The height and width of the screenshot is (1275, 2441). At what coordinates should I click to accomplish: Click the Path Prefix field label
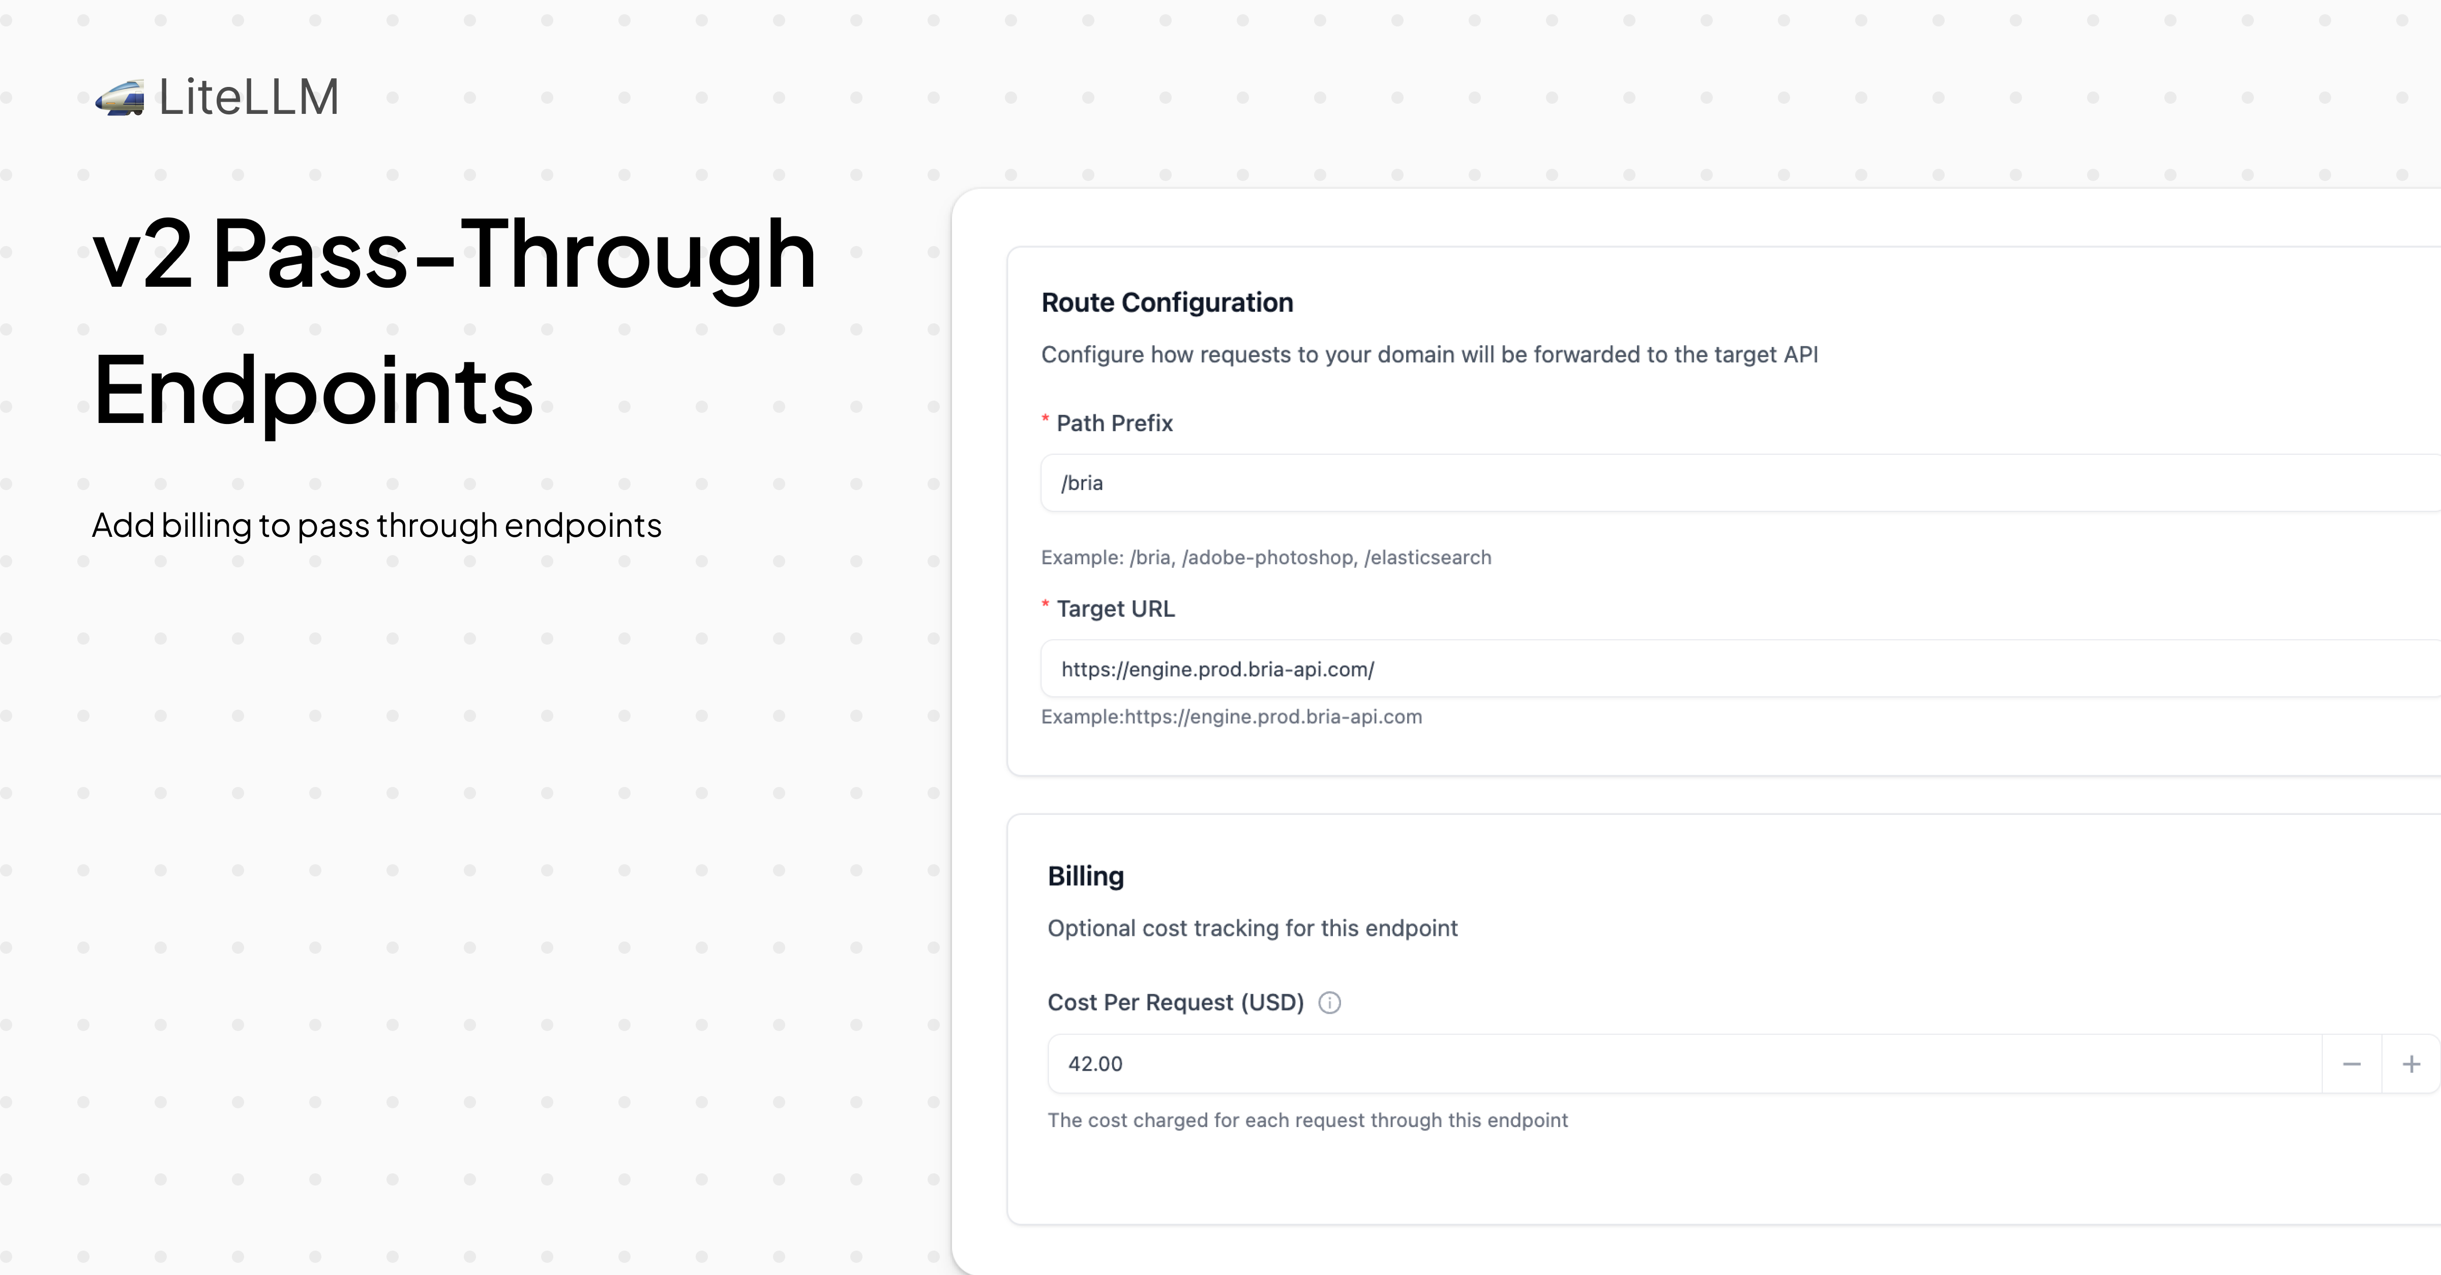[1114, 423]
